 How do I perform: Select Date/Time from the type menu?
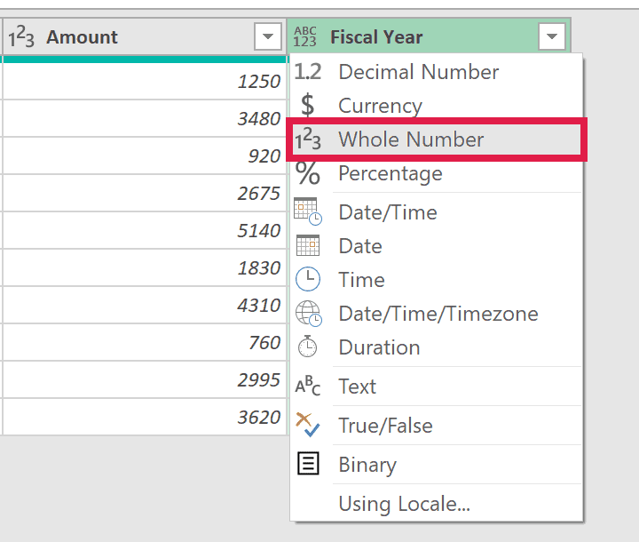pyautogui.click(x=436, y=212)
